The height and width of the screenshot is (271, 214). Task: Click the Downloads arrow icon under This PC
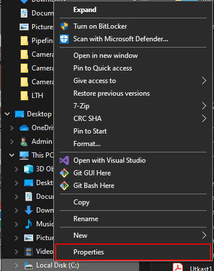click(x=29, y=210)
